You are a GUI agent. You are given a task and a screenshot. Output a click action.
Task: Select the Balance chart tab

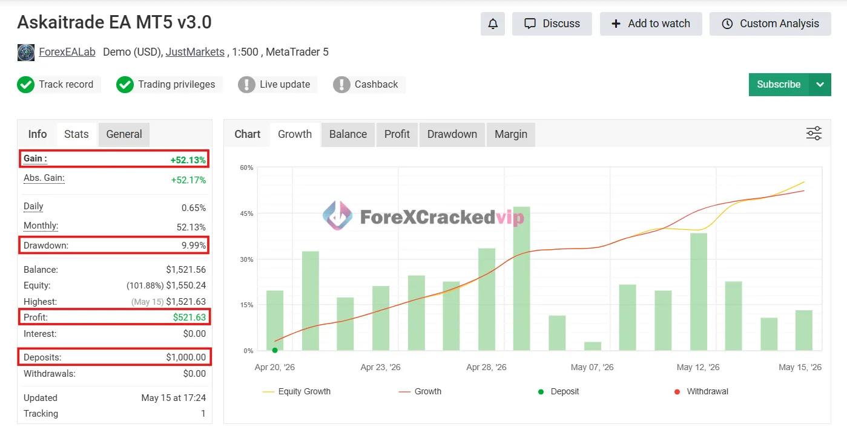(x=348, y=134)
